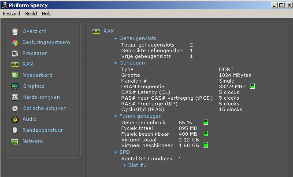Click the Moederbord icon in sidebar
The width and height of the screenshot is (293, 177).
15,75
